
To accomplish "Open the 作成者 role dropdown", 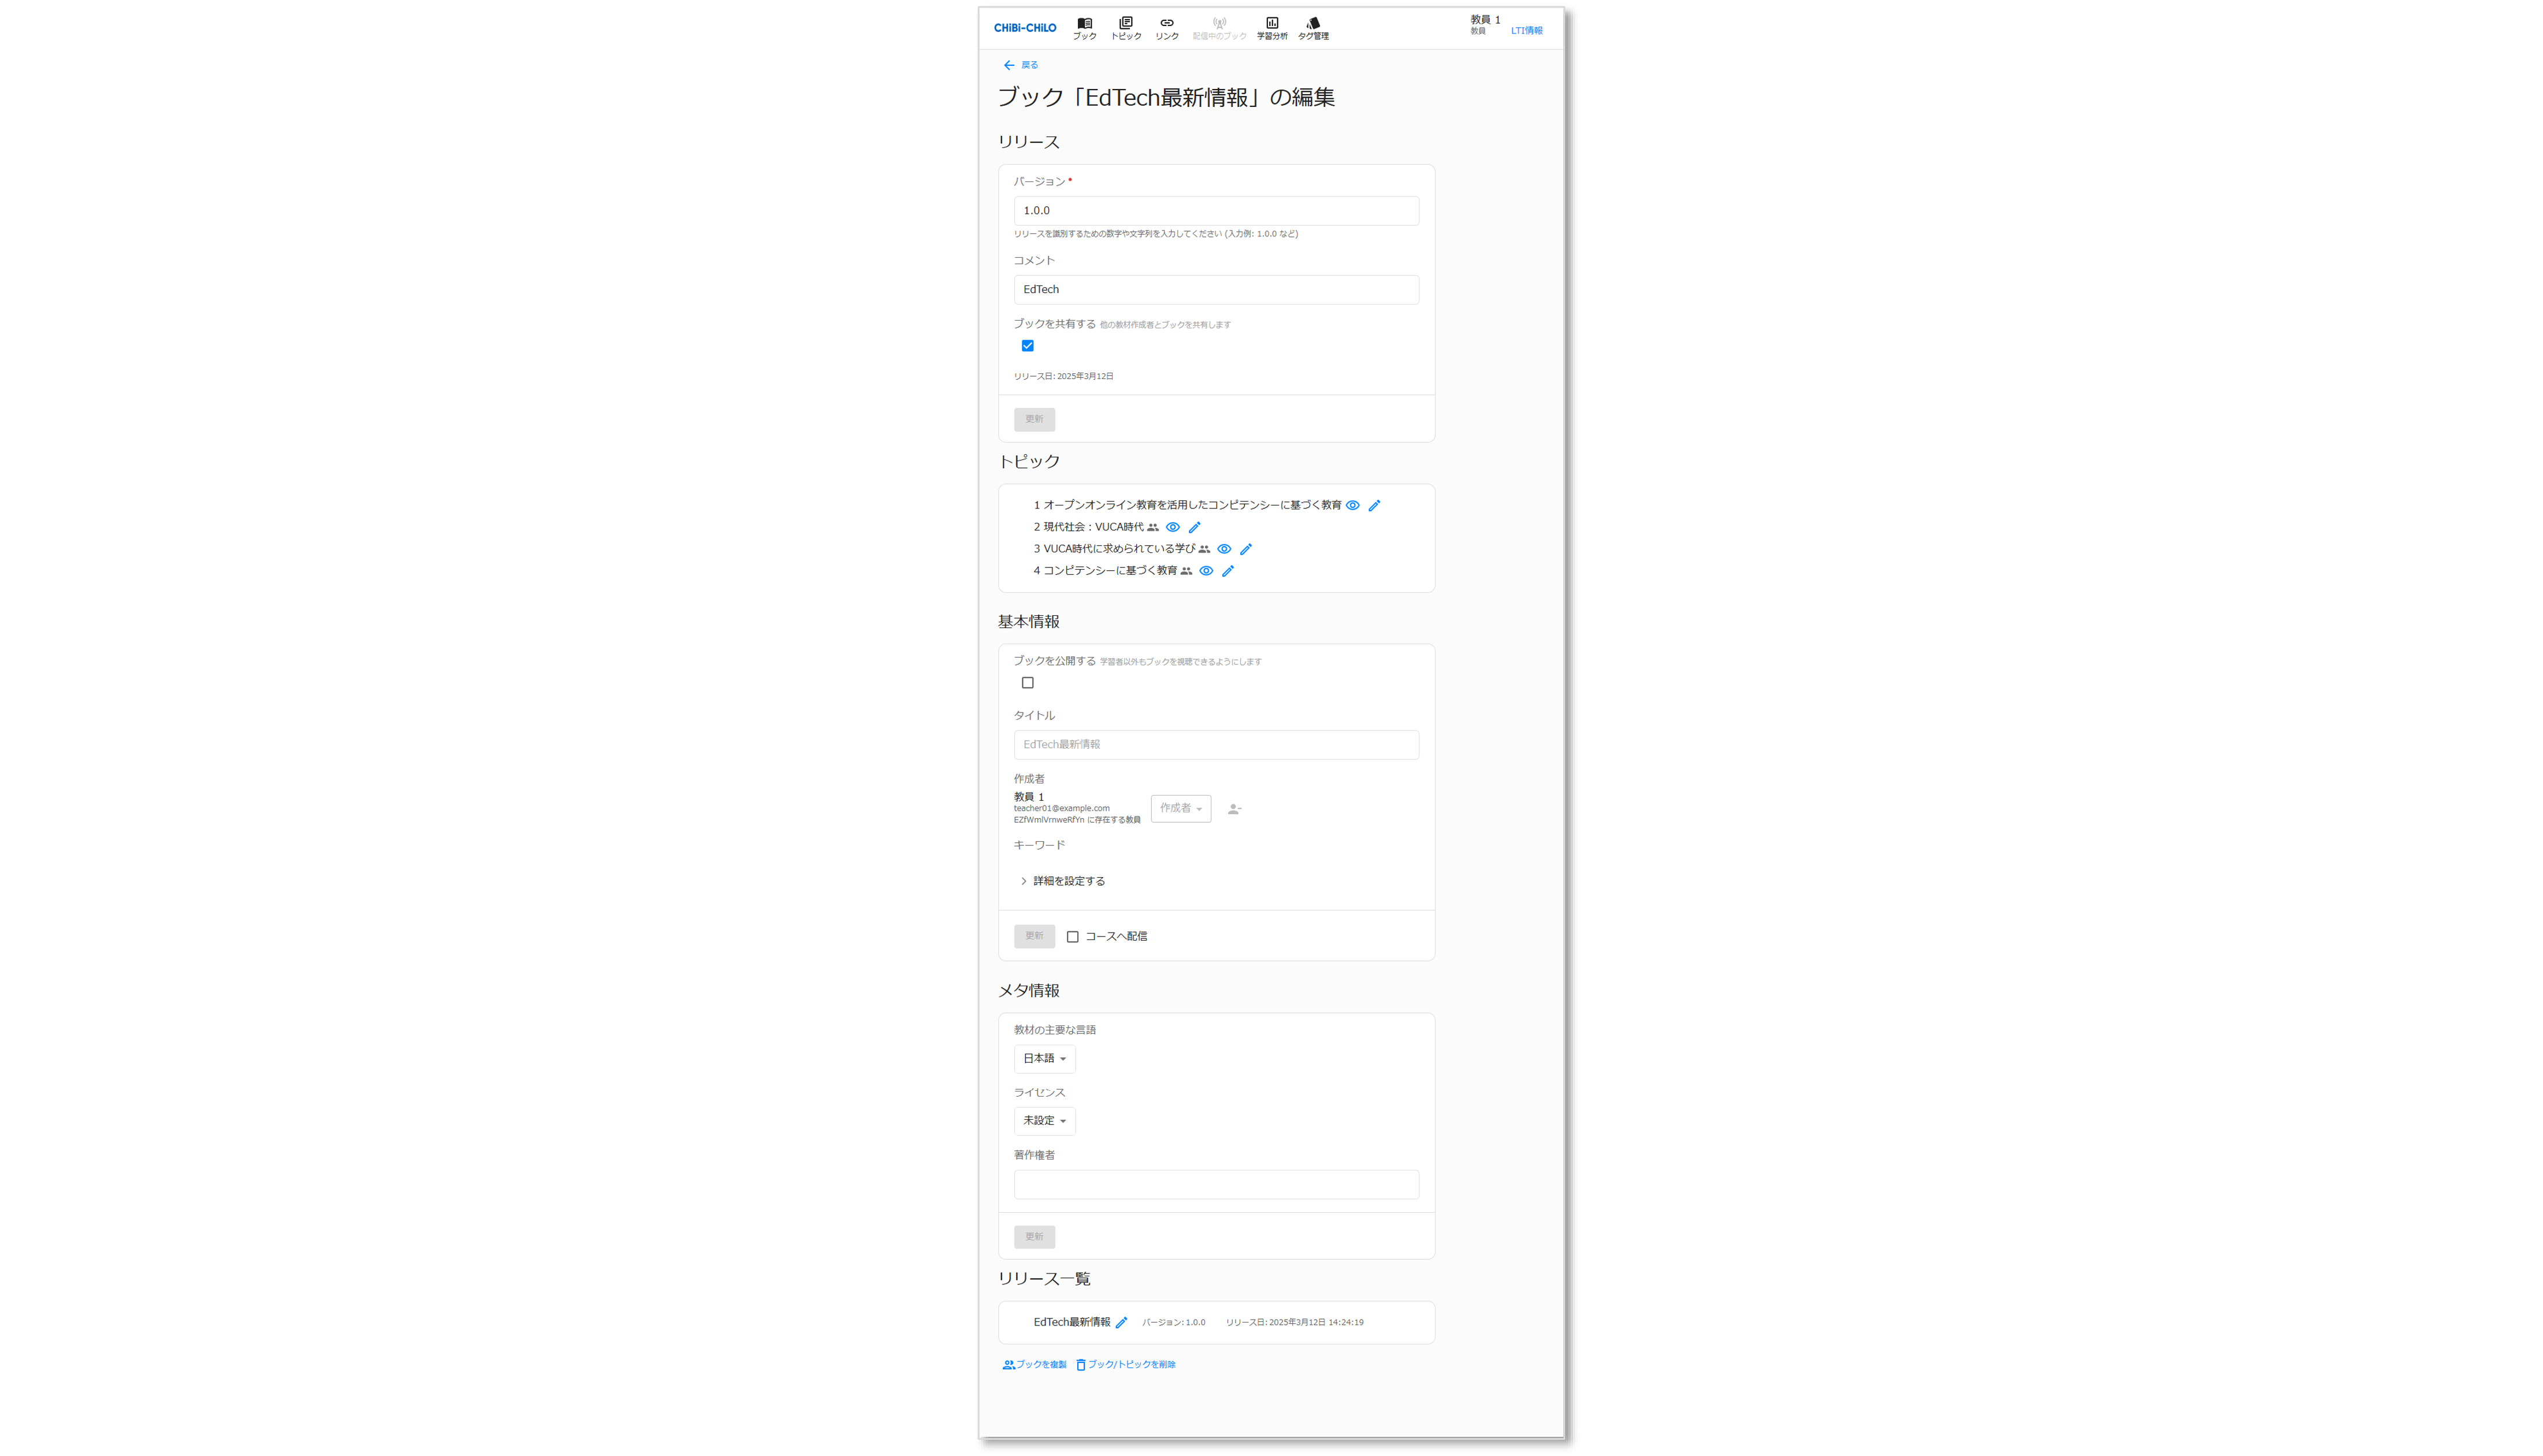I will tap(1180, 808).
